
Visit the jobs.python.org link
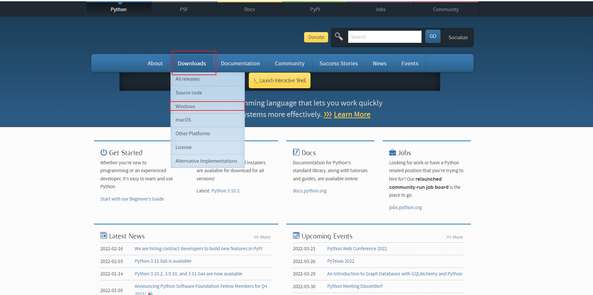click(405, 207)
